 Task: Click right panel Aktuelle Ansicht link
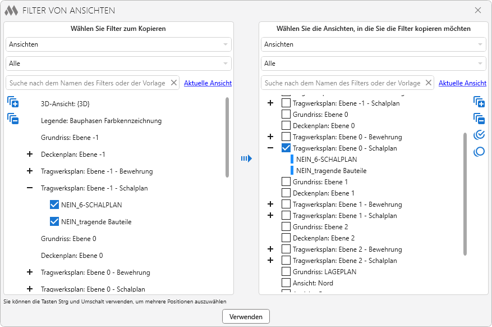pos(462,83)
